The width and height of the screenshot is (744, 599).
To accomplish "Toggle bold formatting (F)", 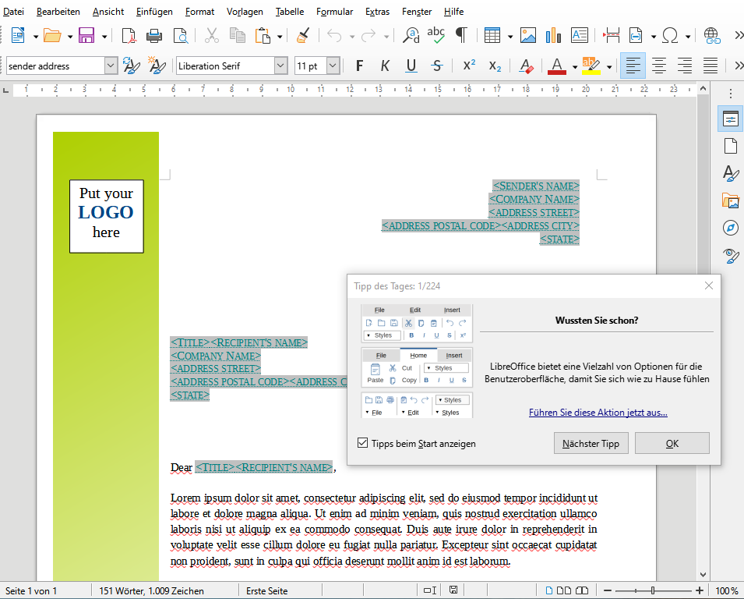I will [360, 66].
